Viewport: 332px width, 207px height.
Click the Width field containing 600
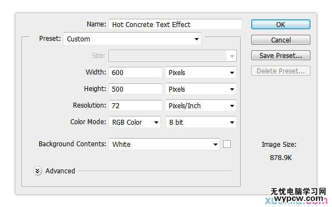point(136,72)
